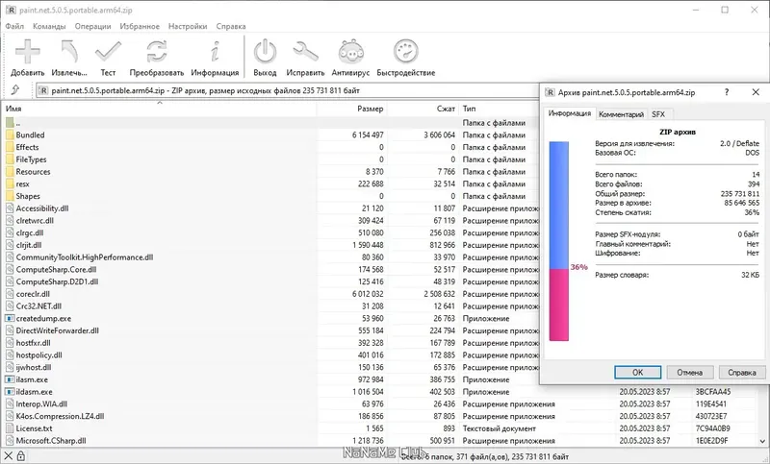Image resolution: width=770 pixels, height=464 pixels.
Task: Click the ilasm.exe file icon
Action: pos(10,379)
